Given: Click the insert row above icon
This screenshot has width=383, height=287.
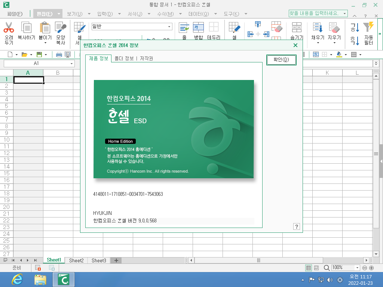Looking at the screenshot, I should coord(258,24).
